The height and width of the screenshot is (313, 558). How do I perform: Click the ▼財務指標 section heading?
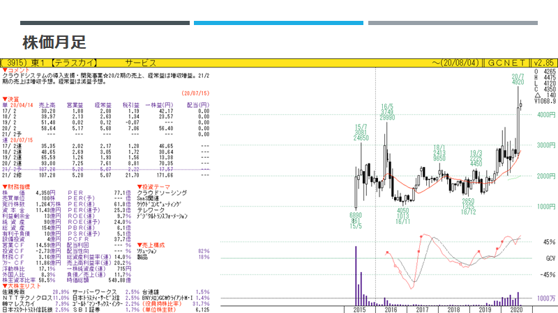pyautogui.click(x=16, y=187)
